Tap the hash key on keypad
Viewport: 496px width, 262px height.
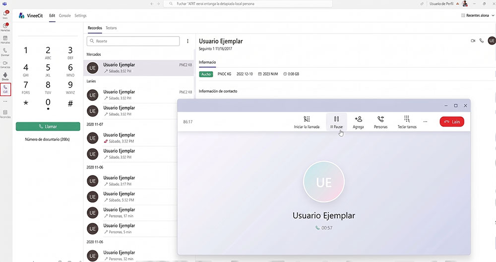tap(70, 103)
